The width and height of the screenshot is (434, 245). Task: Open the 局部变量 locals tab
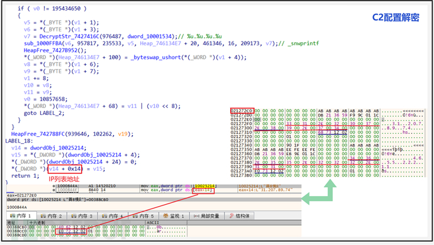206,216
